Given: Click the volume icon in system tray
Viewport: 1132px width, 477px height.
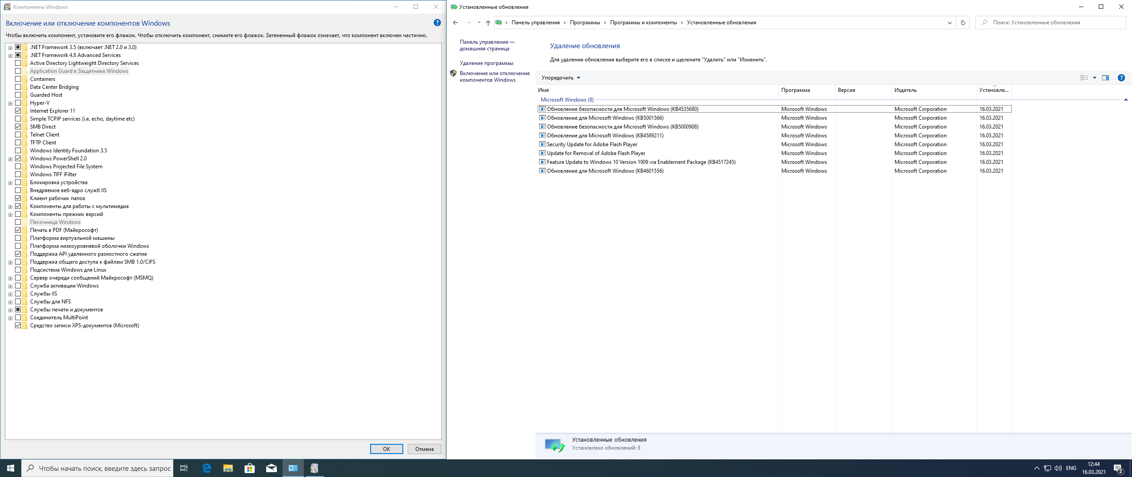Looking at the screenshot, I should [x=1058, y=468].
